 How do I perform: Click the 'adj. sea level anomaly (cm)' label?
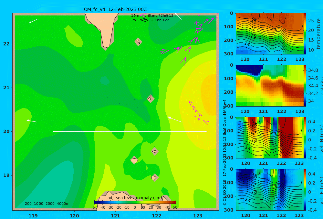point(135,198)
